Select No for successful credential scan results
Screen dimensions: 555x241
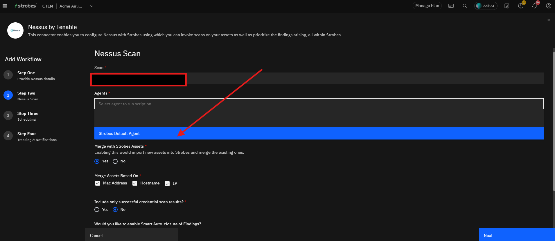[115, 210]
